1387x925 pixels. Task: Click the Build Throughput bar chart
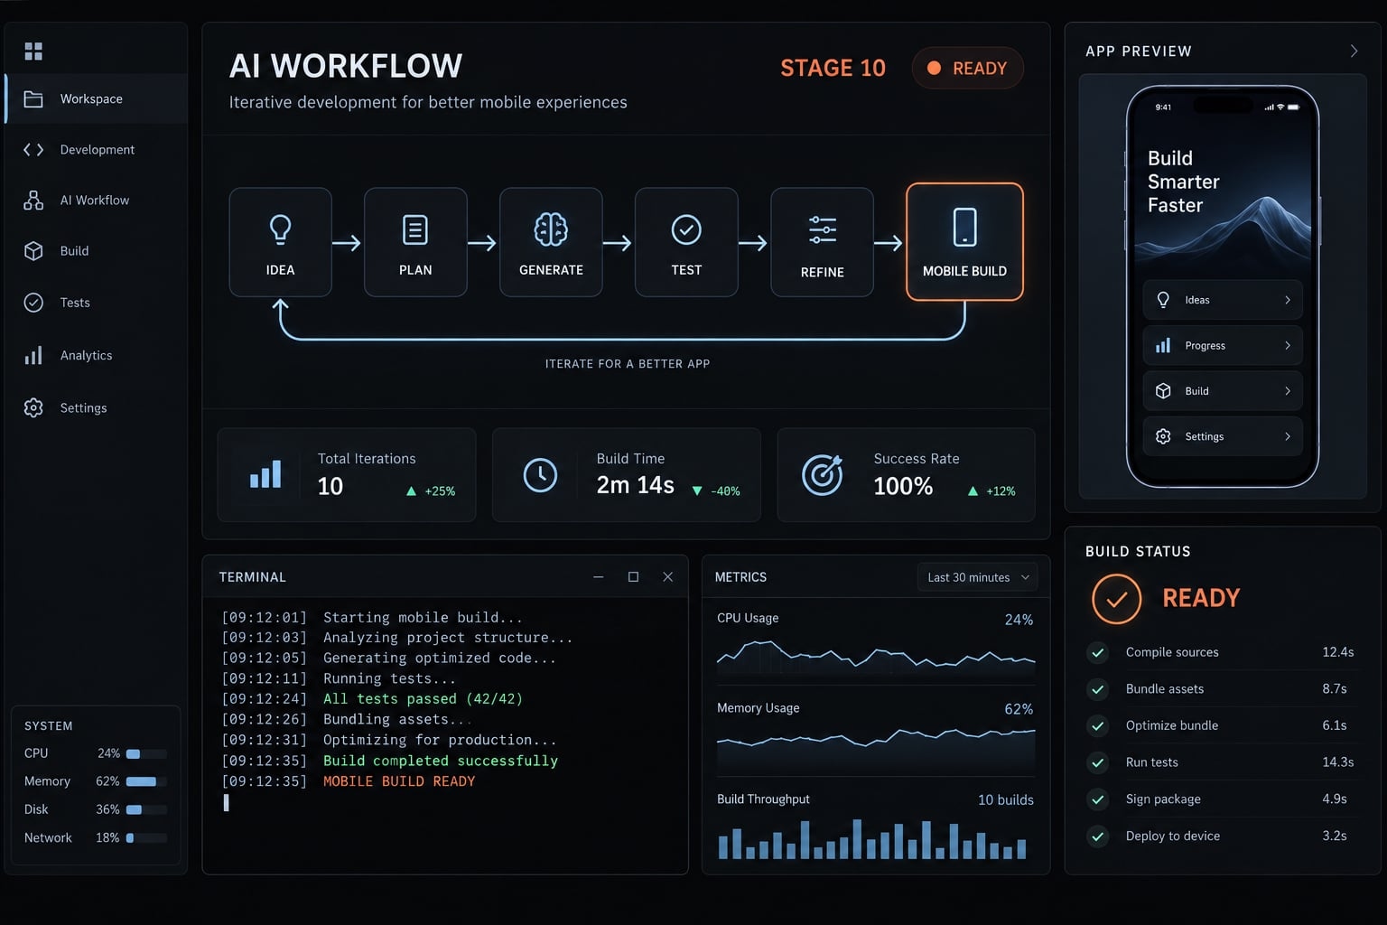tap(872, 839)
